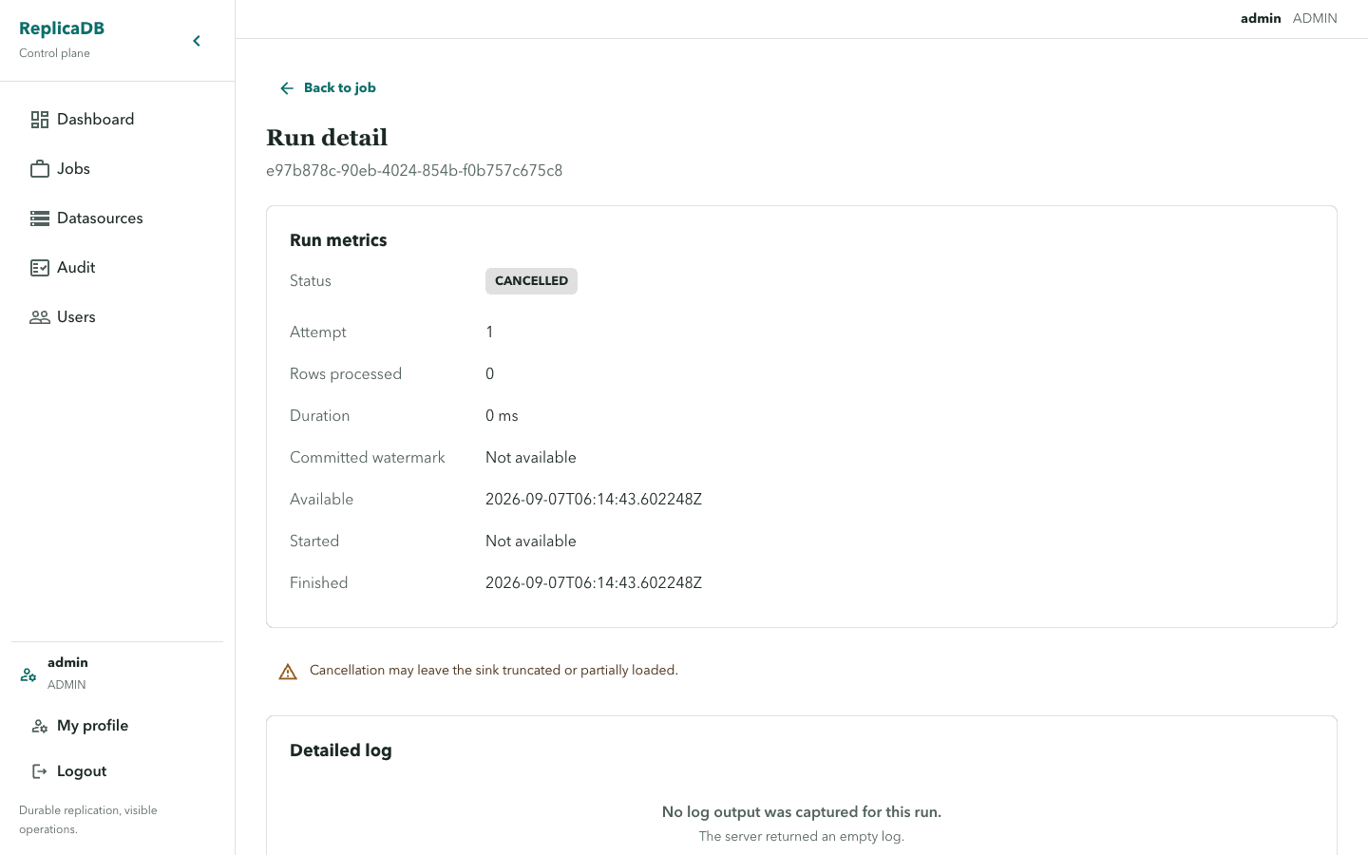Click the cancellation warning triangle icon
Screen dimensions: 1368x855
(288, 672)
